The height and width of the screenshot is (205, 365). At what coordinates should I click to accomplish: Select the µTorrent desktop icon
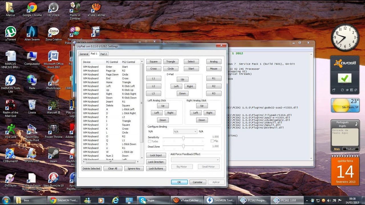click(11, 34)
